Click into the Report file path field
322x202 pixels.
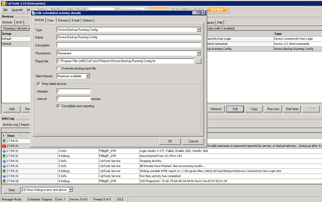coord(125,61)
